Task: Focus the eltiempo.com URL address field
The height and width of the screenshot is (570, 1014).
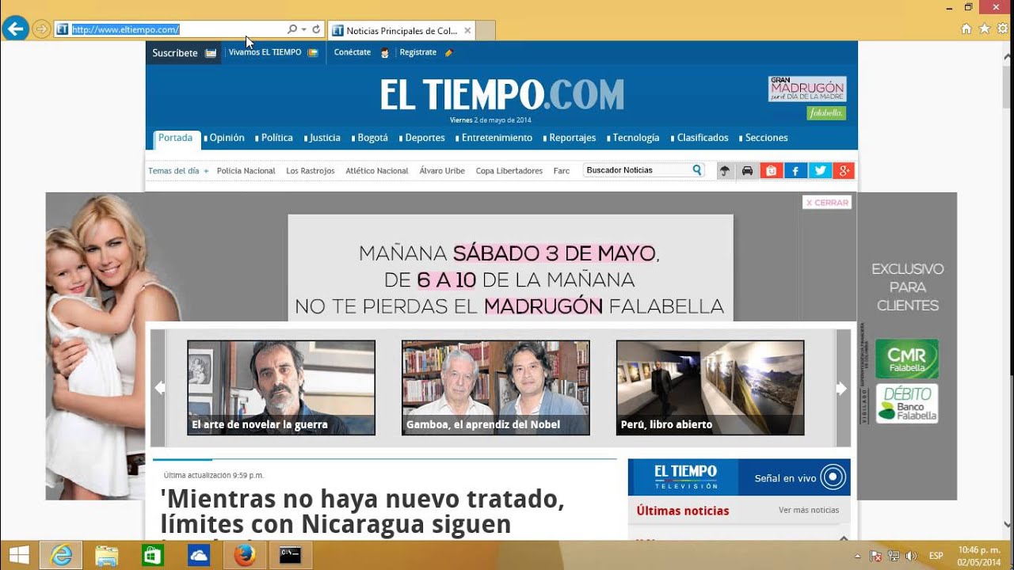Action: tap(178, 30)
